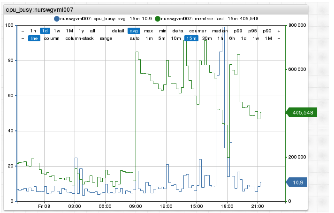Click the green memfree legend circle
The width and height of the screenshot is (334, 213).
coord(158,19)
